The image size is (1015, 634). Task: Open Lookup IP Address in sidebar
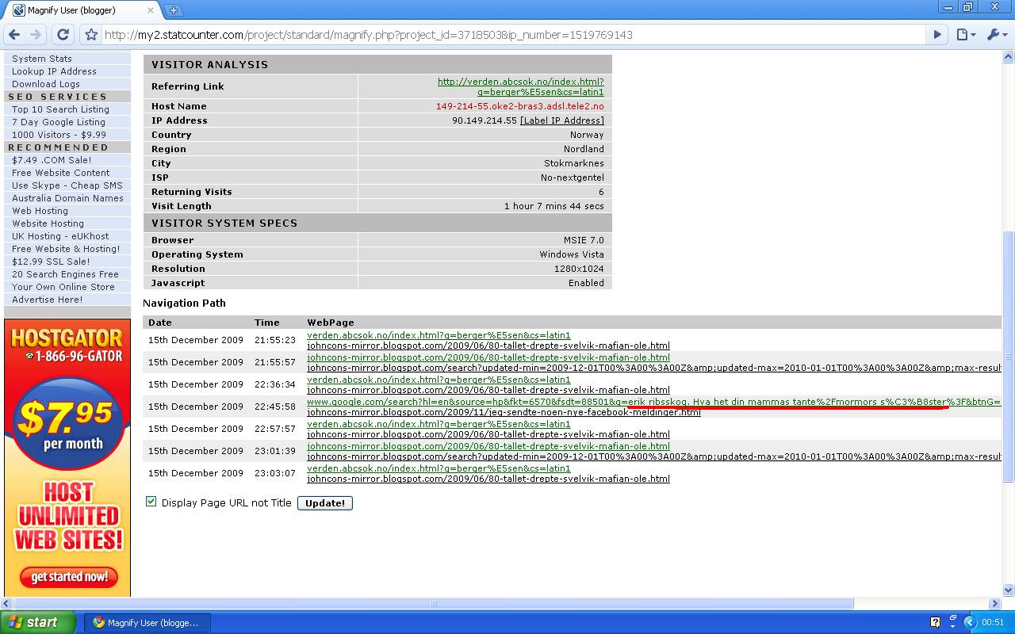click(54, 71)
